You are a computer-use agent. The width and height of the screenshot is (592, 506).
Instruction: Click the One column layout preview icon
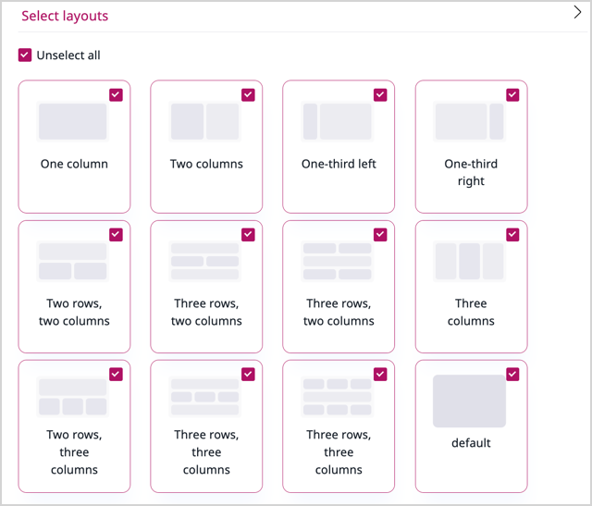coord(73,121)
